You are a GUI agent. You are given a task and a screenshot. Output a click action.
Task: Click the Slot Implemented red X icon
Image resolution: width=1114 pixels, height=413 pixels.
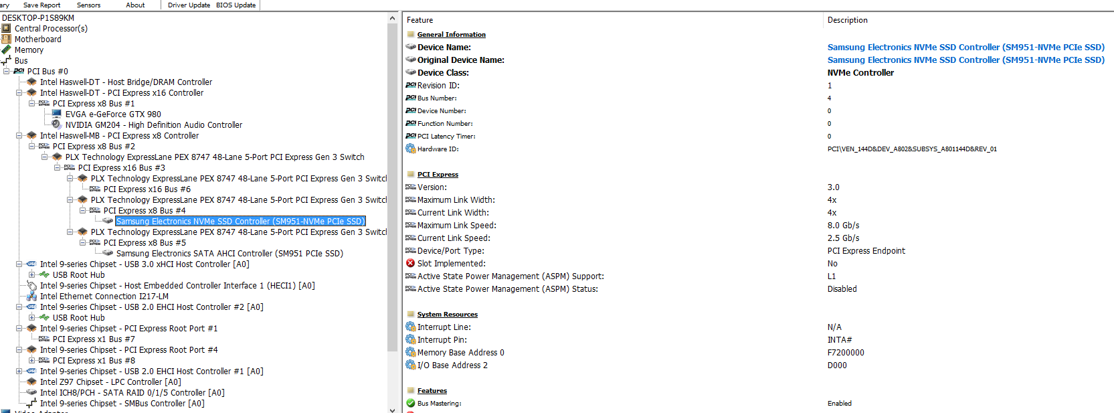pos(411,264)
